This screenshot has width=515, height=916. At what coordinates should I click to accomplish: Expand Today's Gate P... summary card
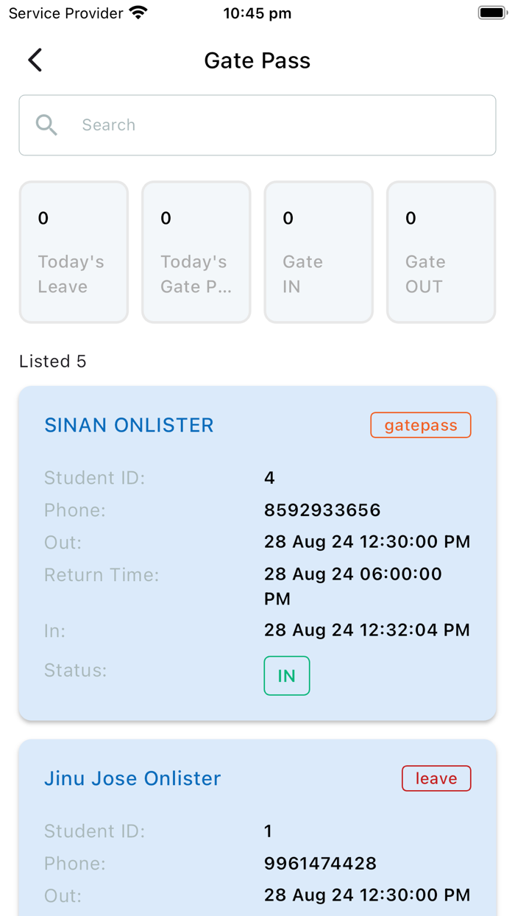pos(196,252)
